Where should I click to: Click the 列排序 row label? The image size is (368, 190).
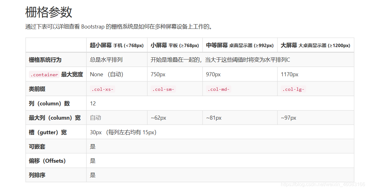click(x=37, y=175)
